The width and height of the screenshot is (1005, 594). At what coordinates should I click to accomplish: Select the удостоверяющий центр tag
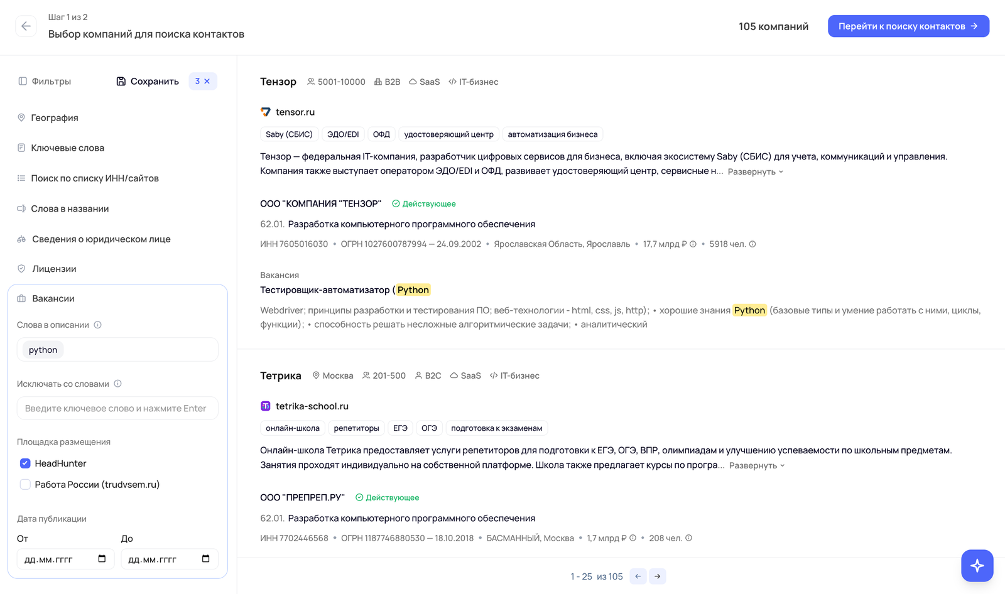448,134
